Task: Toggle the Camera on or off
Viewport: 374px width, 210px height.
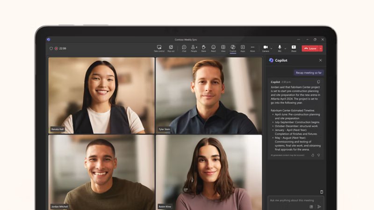Action: coord(266,49)
